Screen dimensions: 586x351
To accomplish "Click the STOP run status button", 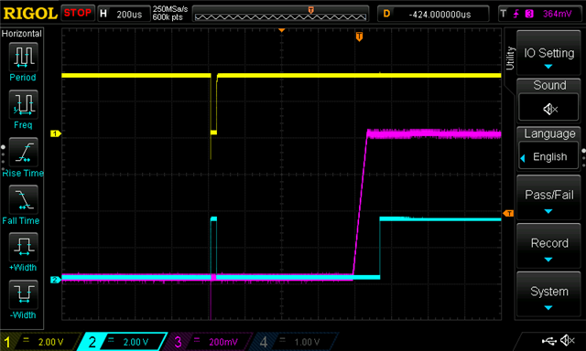I will (77, 13).
